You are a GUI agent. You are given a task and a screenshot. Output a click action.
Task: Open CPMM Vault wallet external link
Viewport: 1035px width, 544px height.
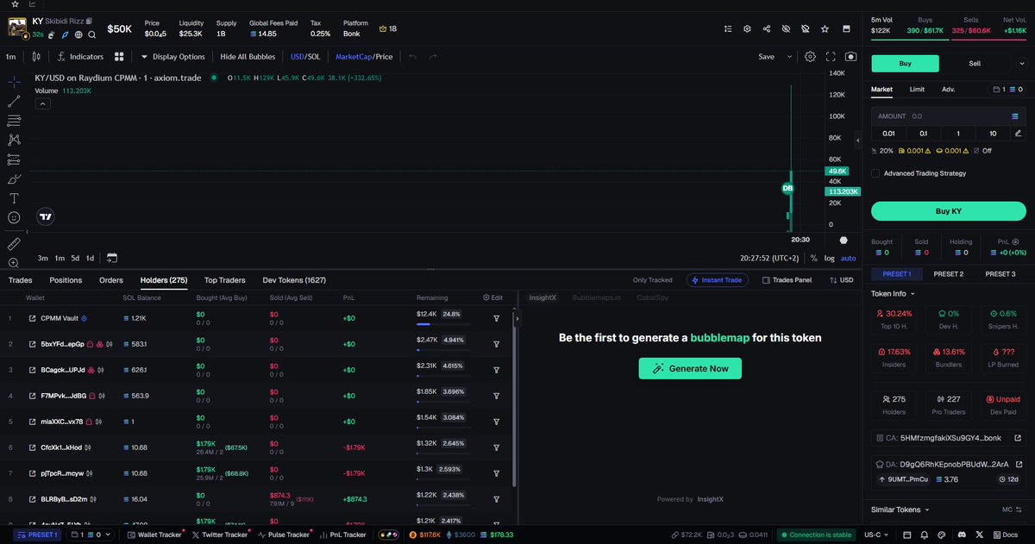pyautogui.click(x=33, y=318)
